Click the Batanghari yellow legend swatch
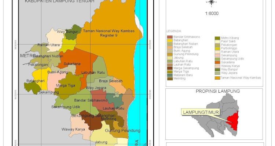This screenshot has height=146, width=275. pyautogui.click(x=169, y=41)
